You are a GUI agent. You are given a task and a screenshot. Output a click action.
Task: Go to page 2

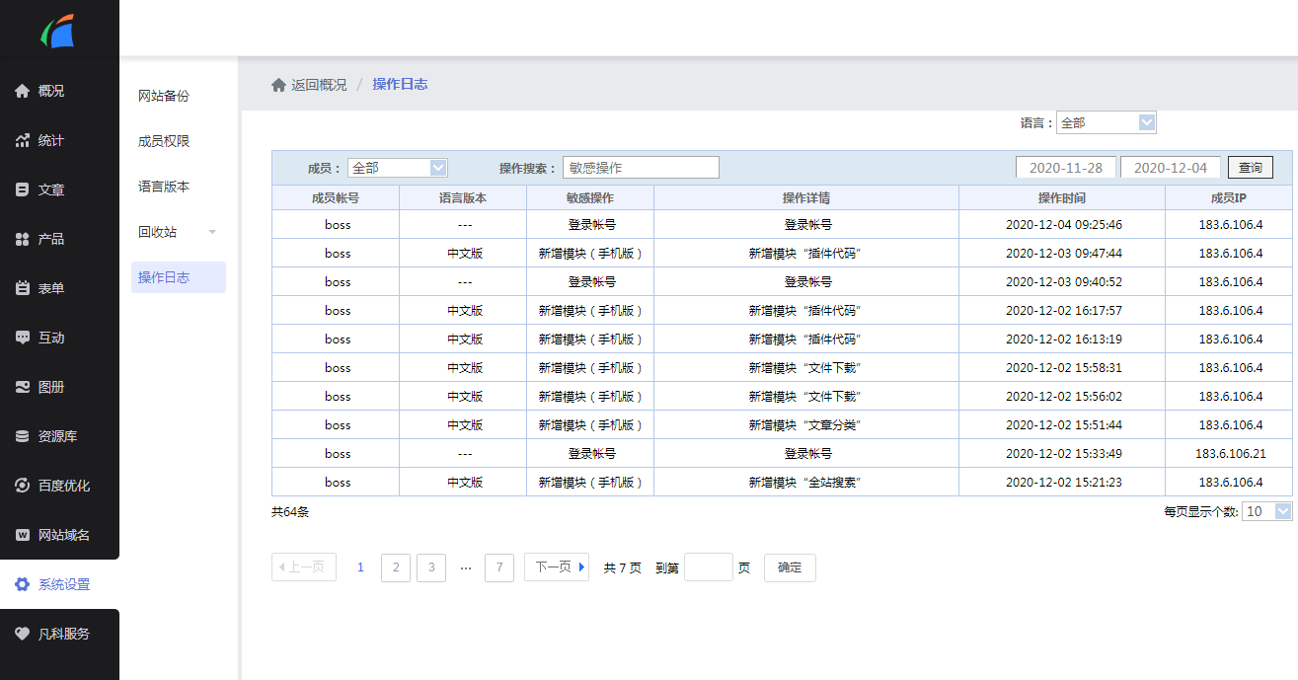tap(396, 567)
